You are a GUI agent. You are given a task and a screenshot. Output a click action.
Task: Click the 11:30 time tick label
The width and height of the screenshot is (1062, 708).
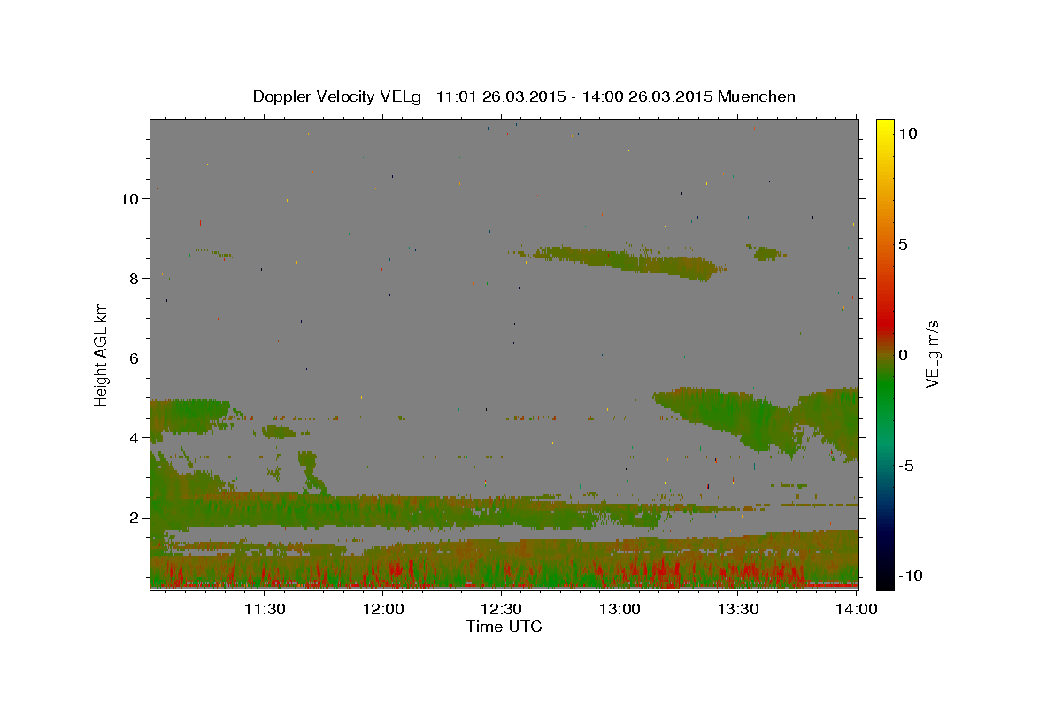[x=265, y=609]
